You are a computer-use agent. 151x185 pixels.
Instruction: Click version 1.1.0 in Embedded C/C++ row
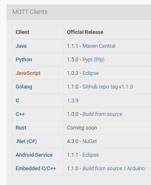point(73,168)
